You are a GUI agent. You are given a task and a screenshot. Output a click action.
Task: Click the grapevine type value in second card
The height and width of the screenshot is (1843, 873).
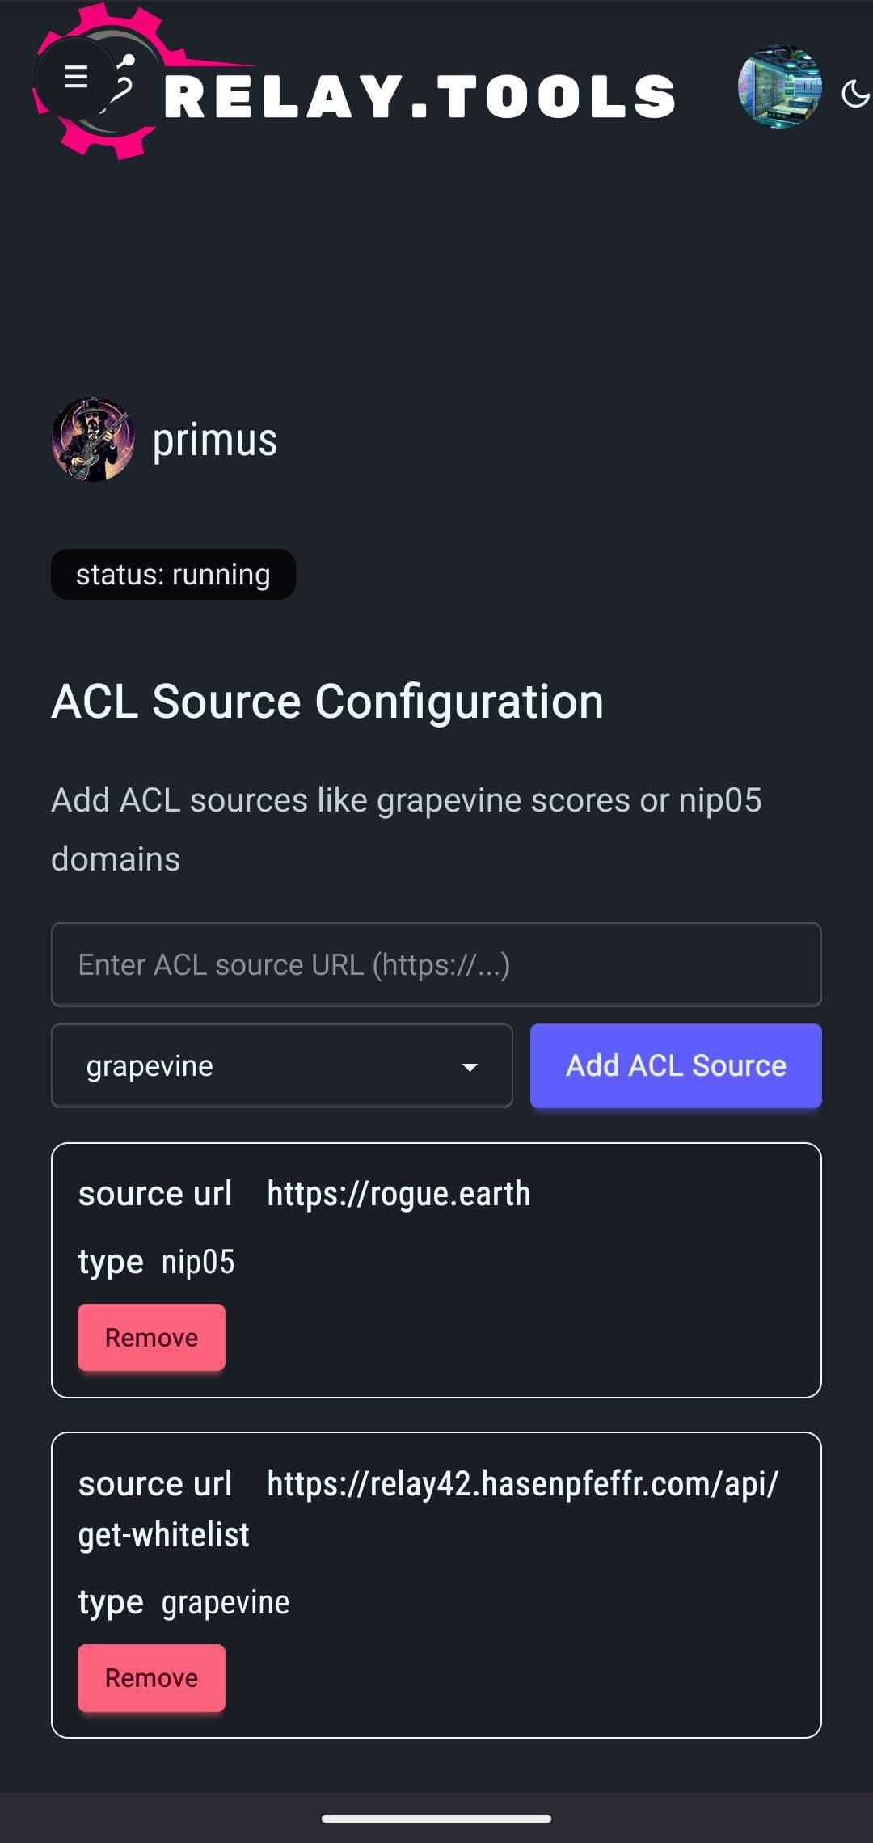coord(226,1603)
